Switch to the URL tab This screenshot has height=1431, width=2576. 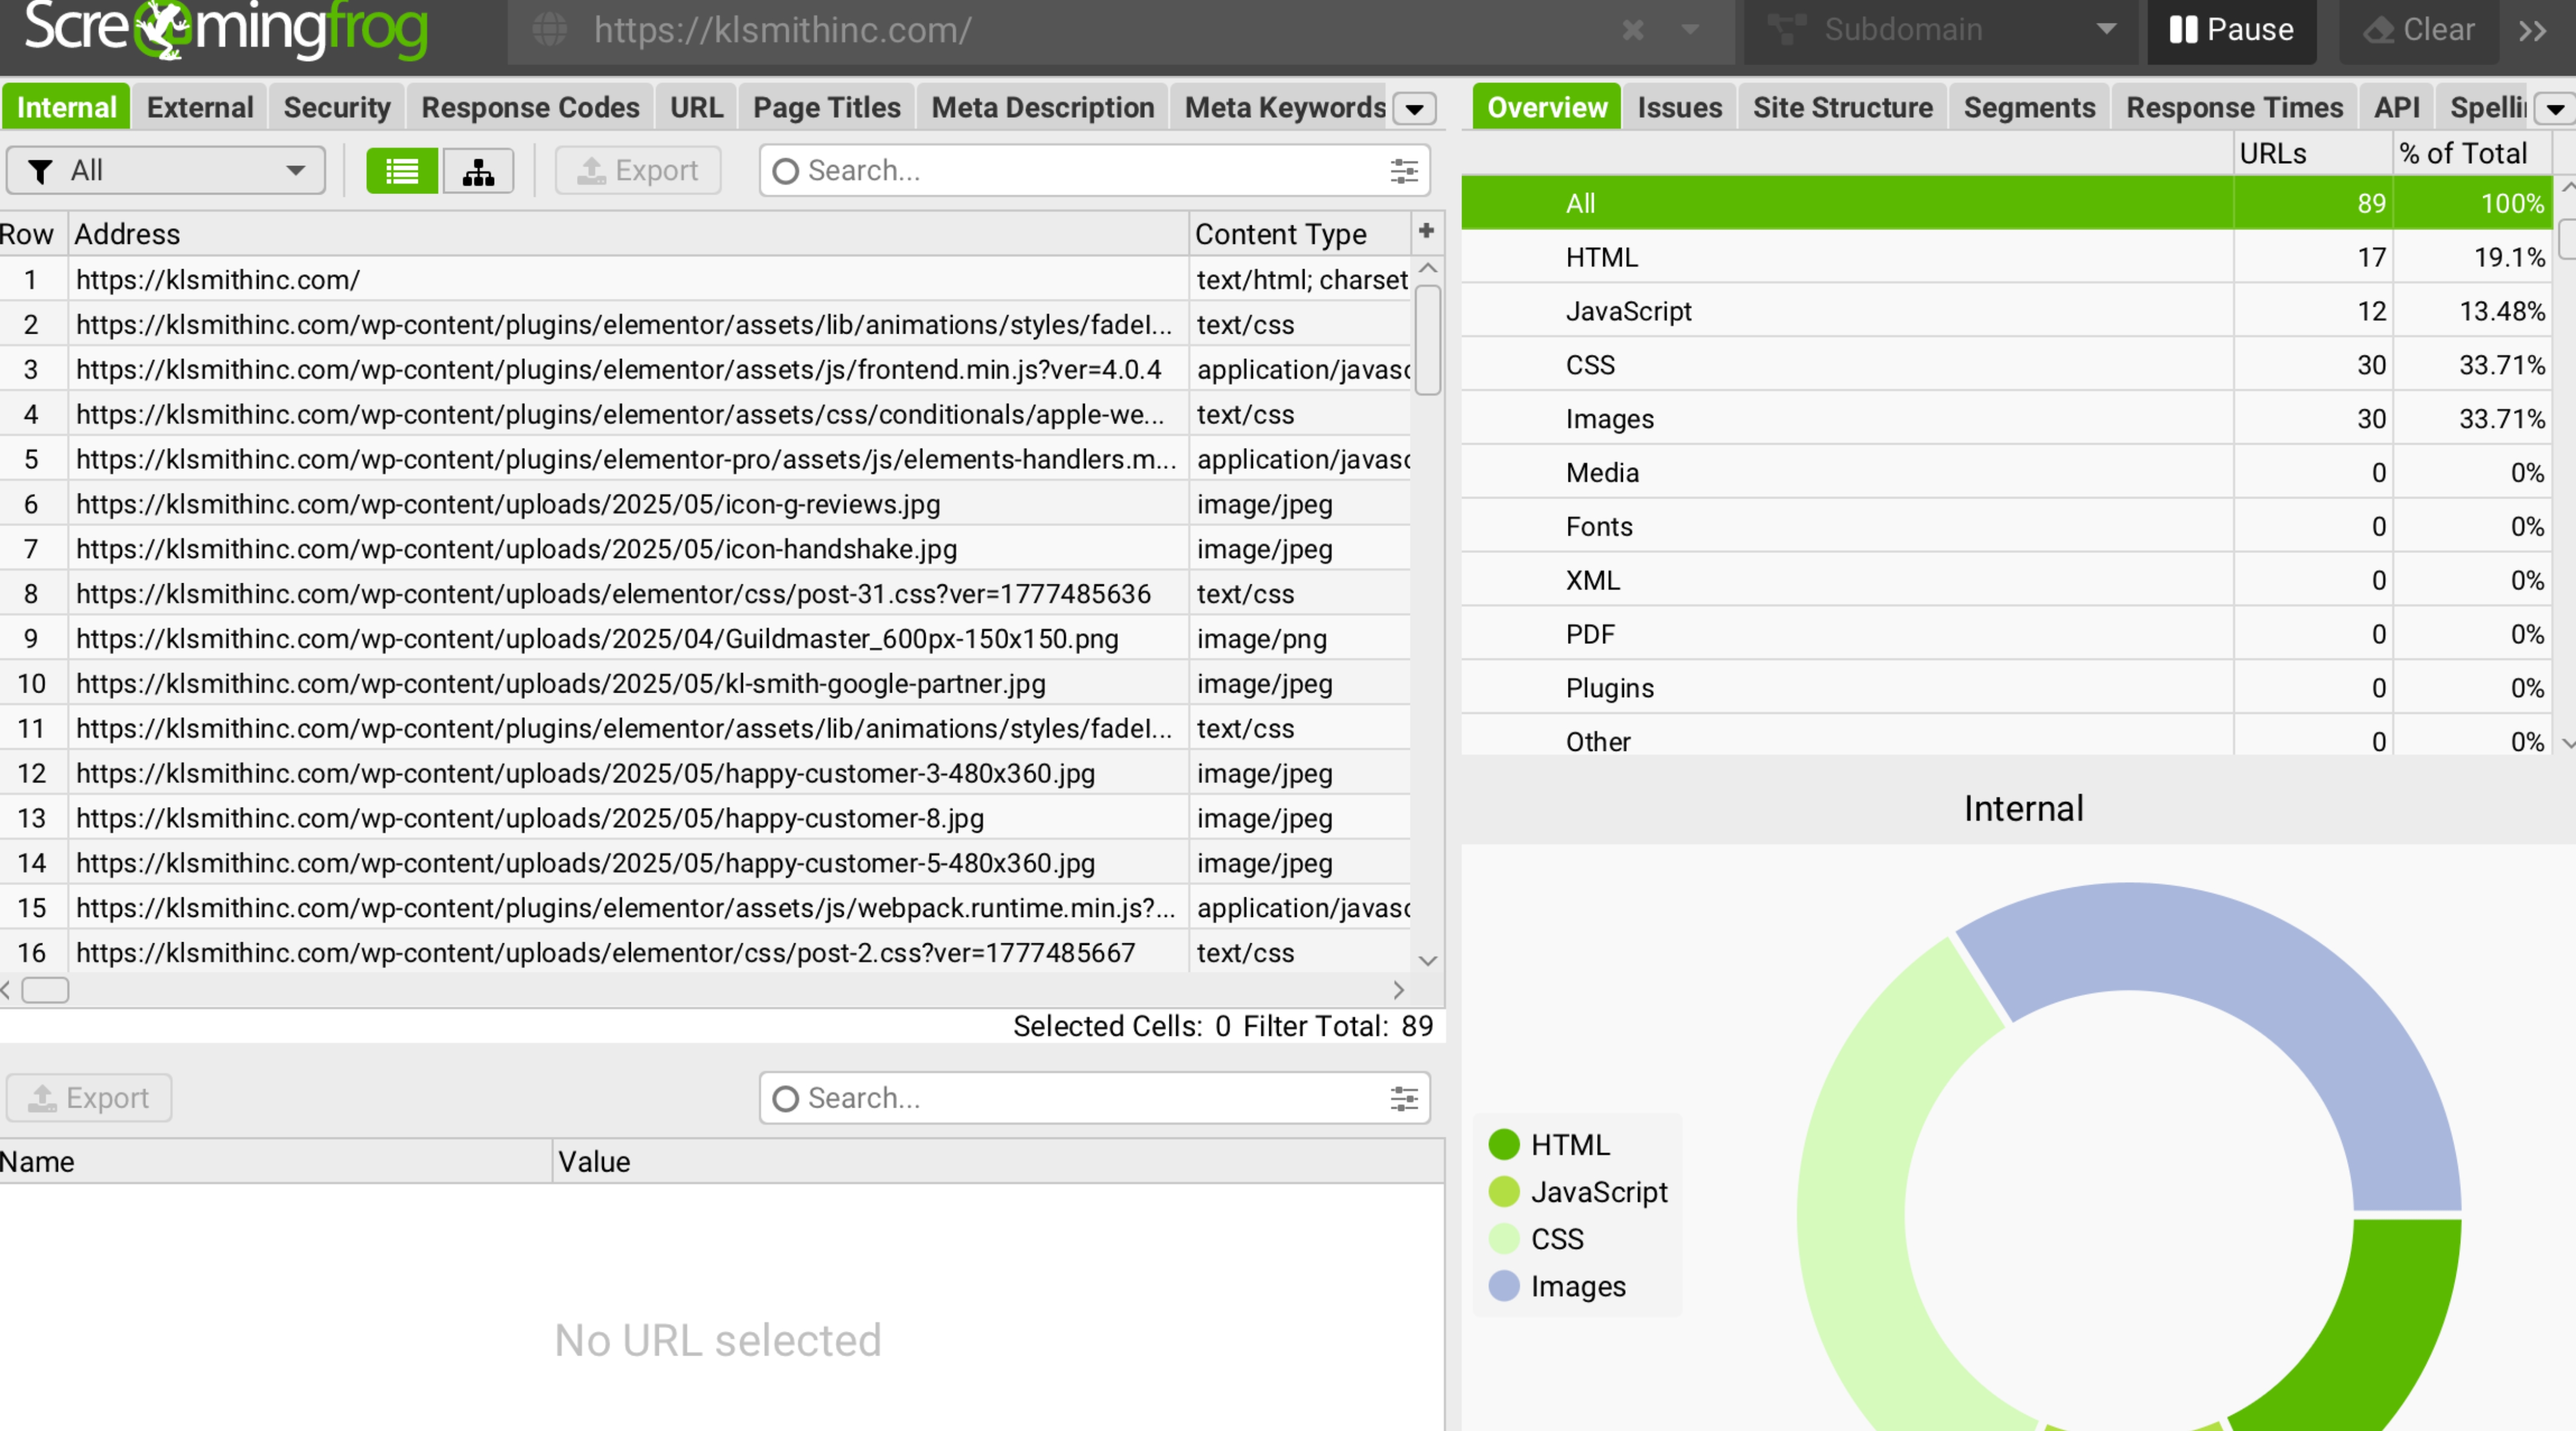coord(696,107)
